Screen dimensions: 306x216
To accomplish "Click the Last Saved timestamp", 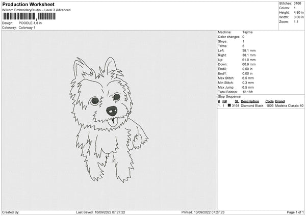I will tap(100, 212).
